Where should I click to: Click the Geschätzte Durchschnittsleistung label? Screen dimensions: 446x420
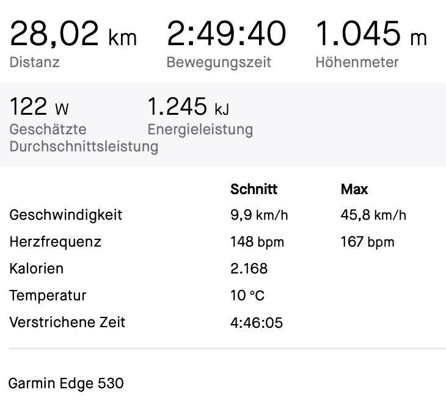click(x=83, y=138)
